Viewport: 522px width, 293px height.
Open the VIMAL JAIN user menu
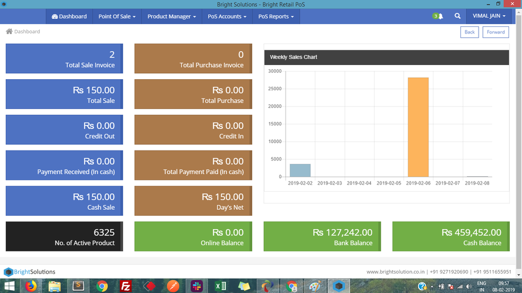(x=489, y=16)
